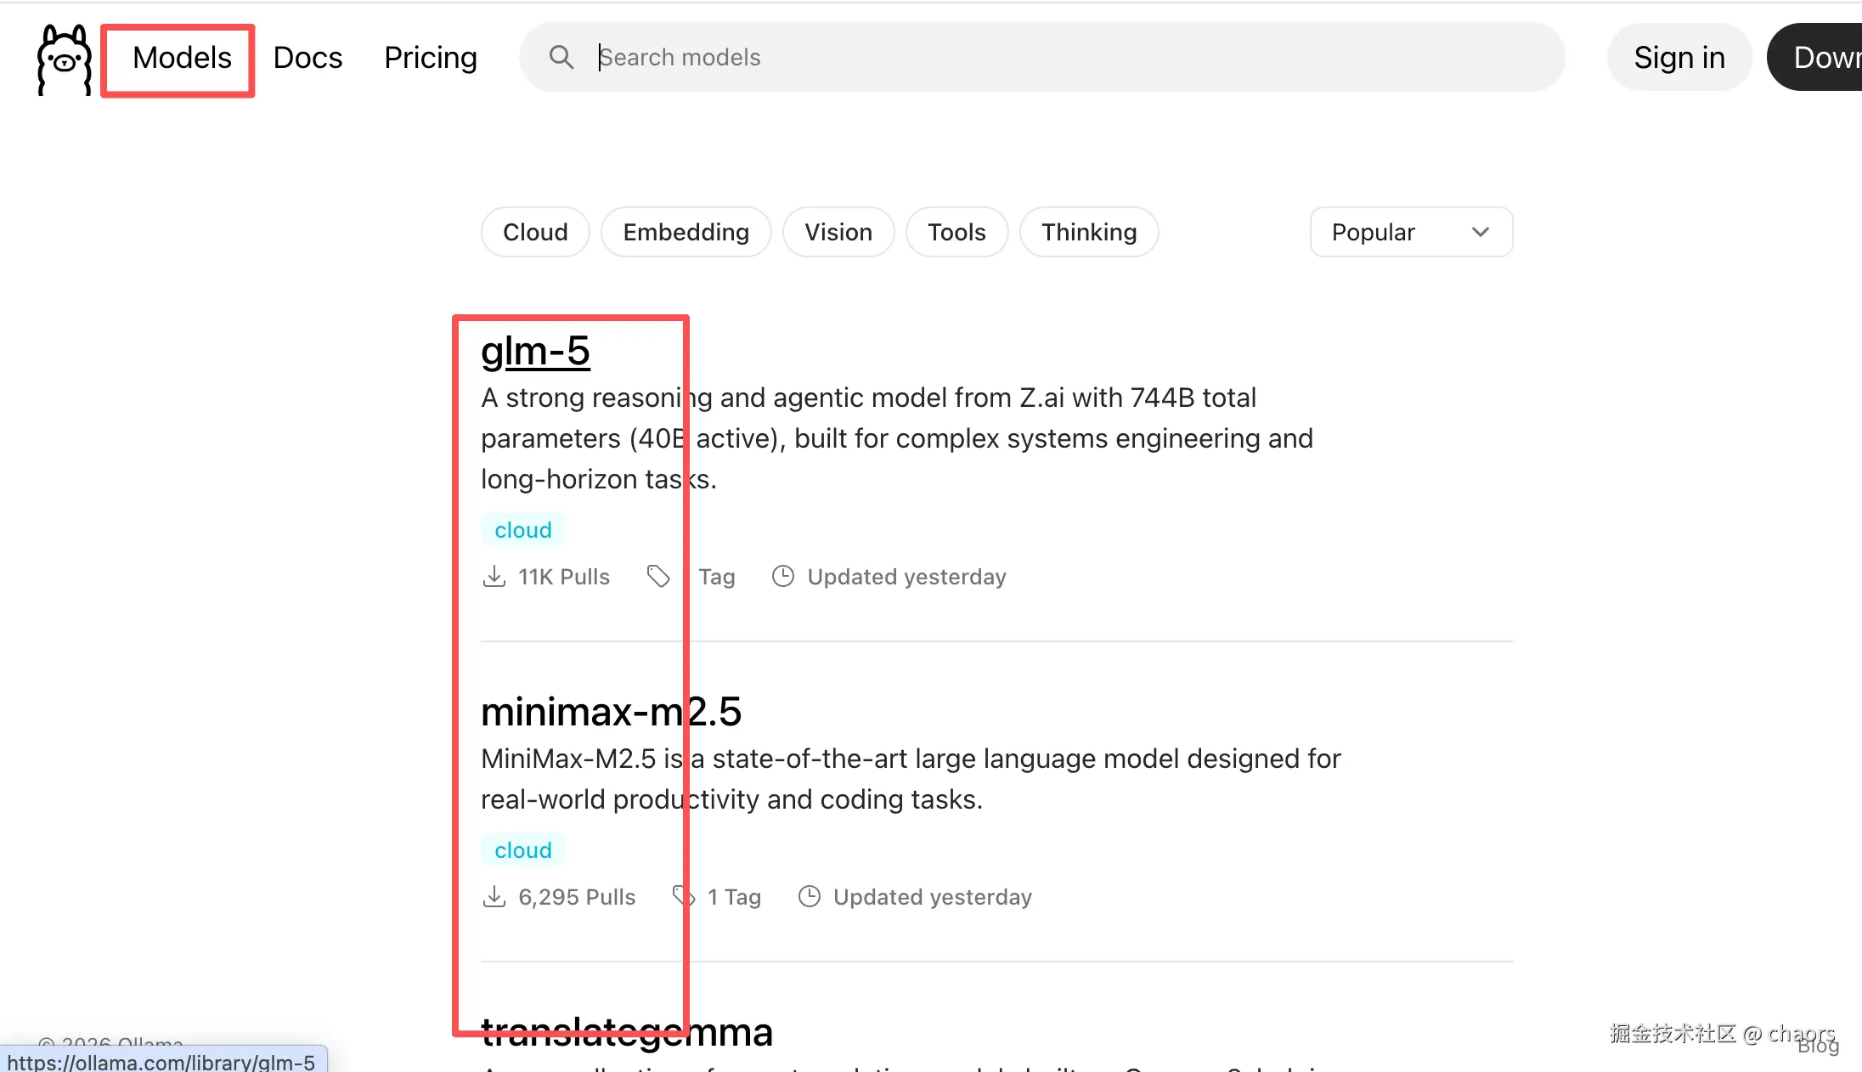This screenshot has width=1862, height=1072.
Task: Toggle the Embedding filter chip
Action: (686, 232)
